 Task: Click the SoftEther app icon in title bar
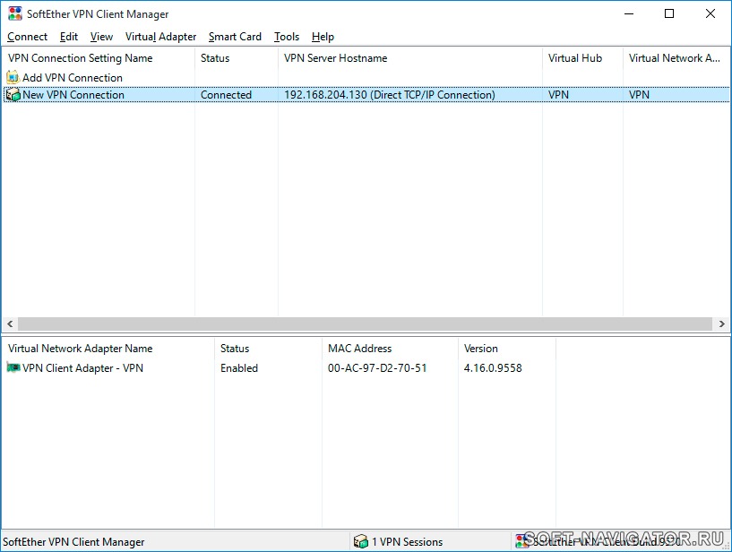tap(15, 13)
